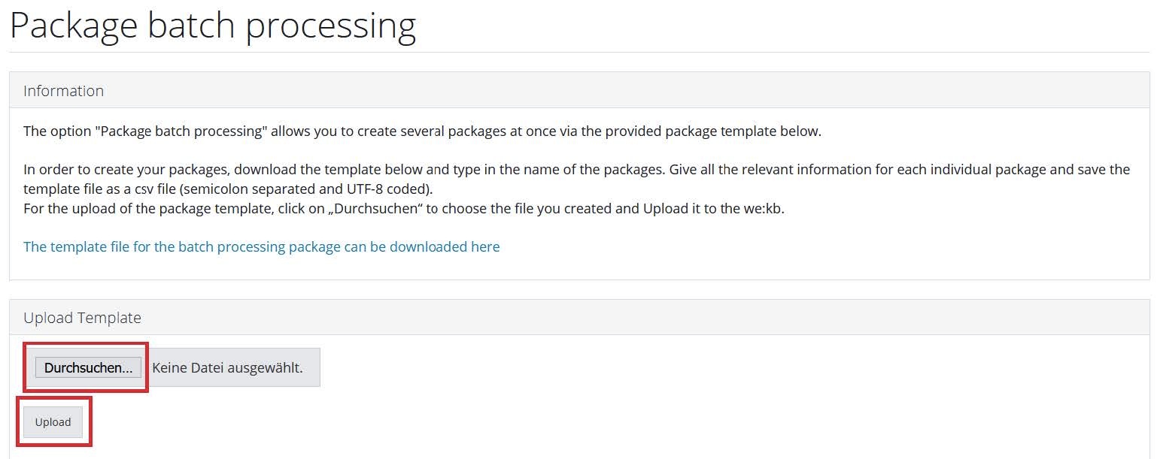Click the 'Keine Datei ausgewählt.' file label
The height and width of the screenshot is (459, 1160).
(227, 367)
